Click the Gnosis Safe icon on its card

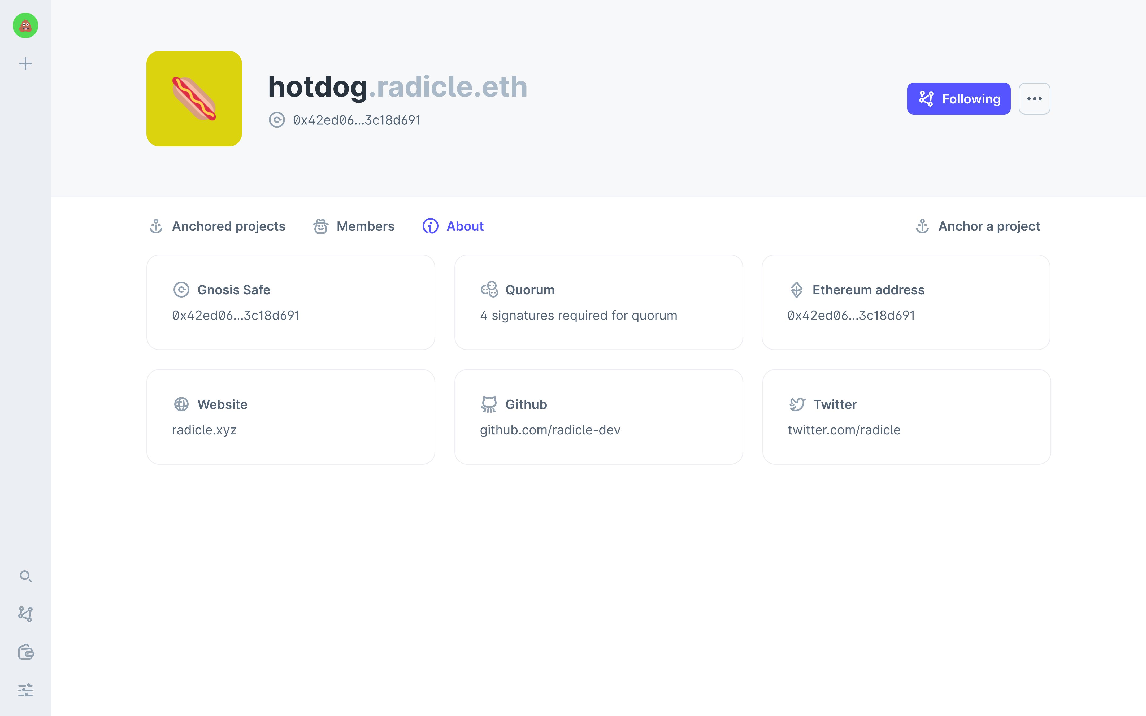pyautogui.click(x=182, y=290)
